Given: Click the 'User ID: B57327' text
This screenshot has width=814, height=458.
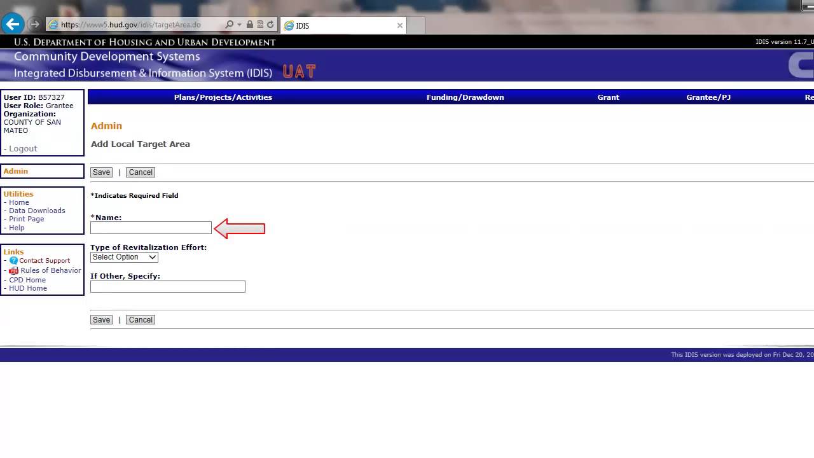Looking at the screenshot, I should pos(34,97).
